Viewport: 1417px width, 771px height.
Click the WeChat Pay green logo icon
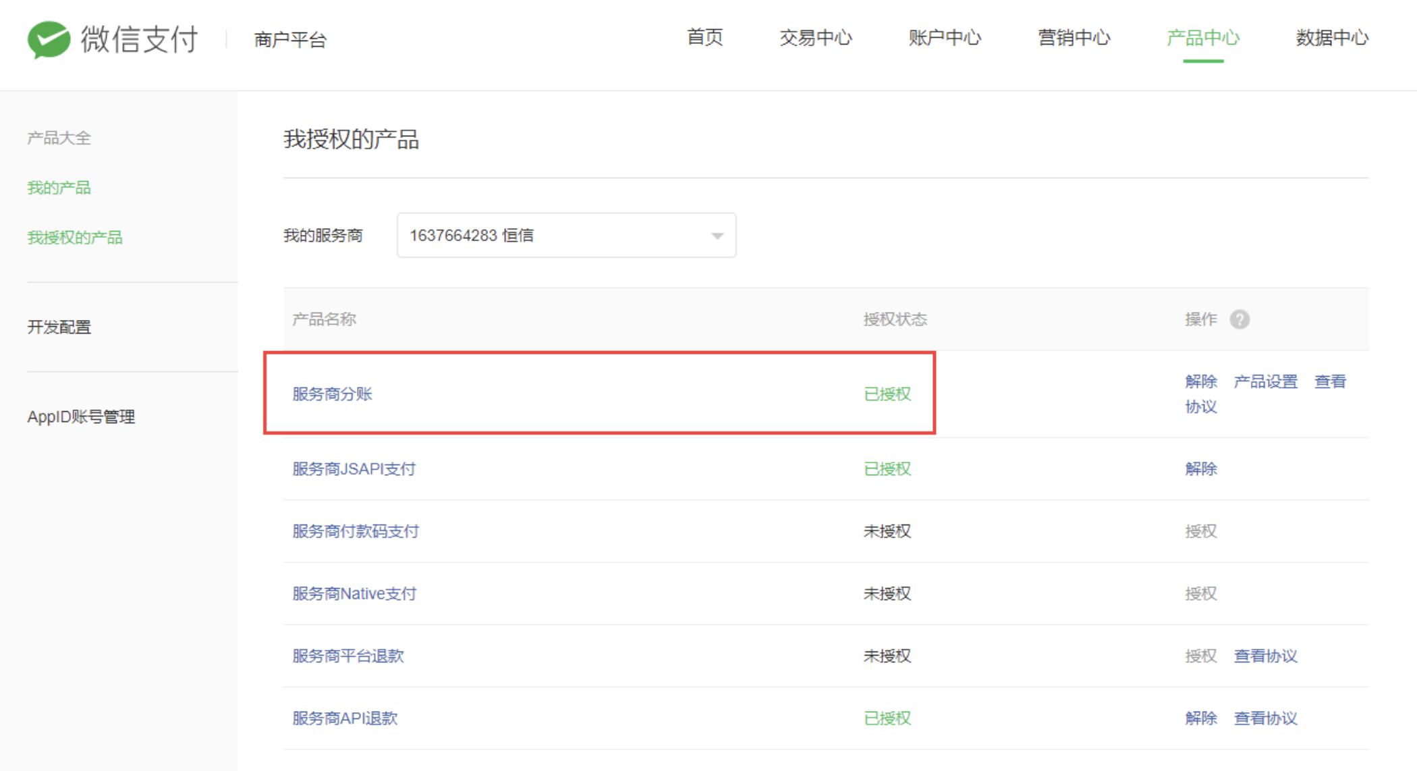(49, 38)
